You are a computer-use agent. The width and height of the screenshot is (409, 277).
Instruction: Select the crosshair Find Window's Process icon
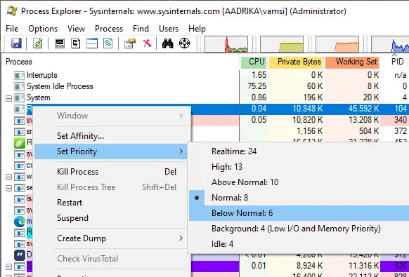point(184,43)
